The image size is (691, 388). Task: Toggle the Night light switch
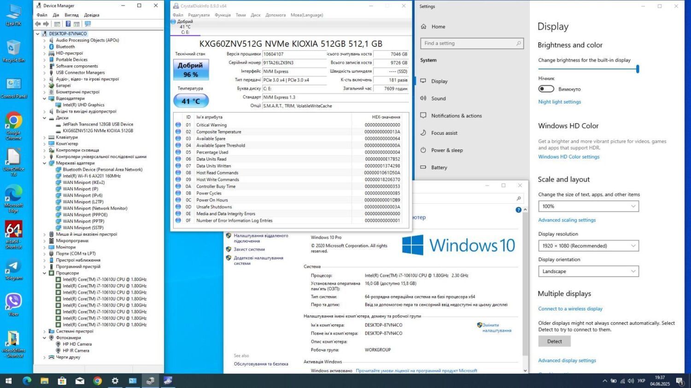click(546, 89)
